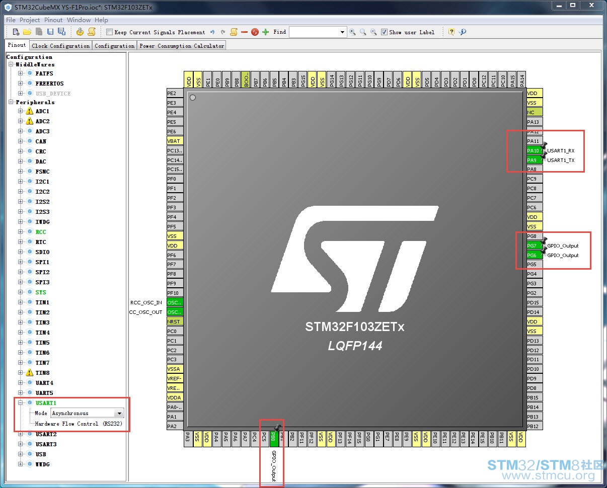Click the PG8 pin on right side
The width and height of the screenshot is (607, 488).
pyautogui.click(x=535, y=236)
